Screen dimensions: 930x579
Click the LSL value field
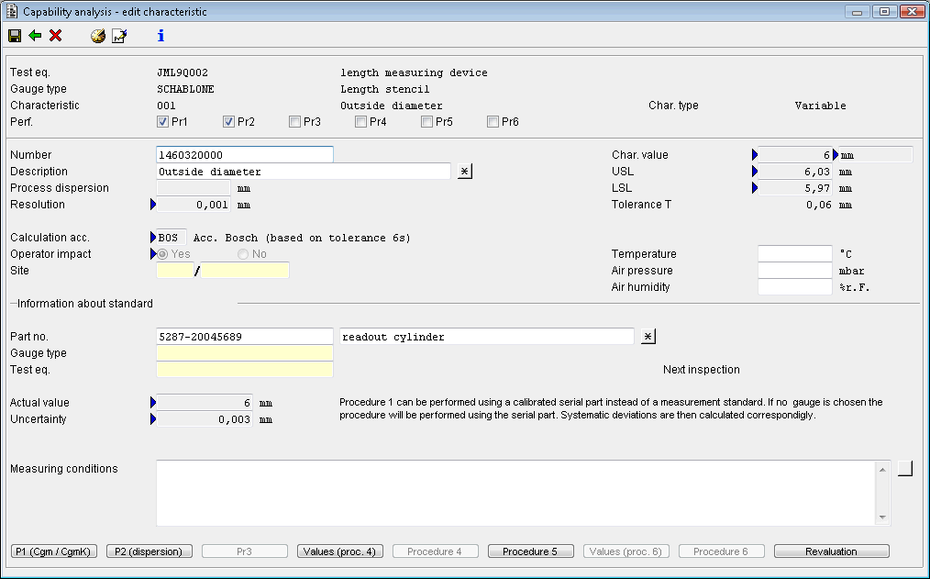(x=795, y=188)
